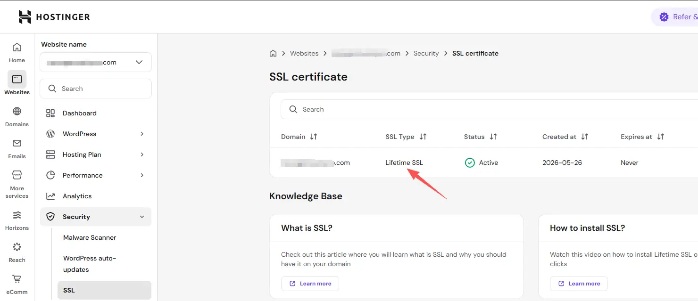Open More services store icon
Image resolution: width=698 pixels, height=301 pixels.
pyautogui.click(x=17, y=175)
